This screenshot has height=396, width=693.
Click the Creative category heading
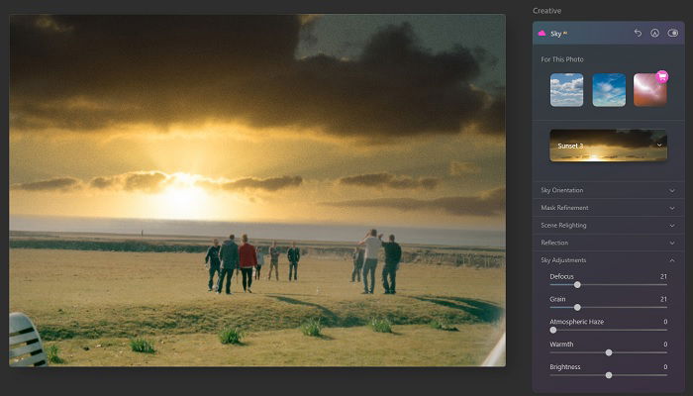pyautogui.click(x=546, y=10)
